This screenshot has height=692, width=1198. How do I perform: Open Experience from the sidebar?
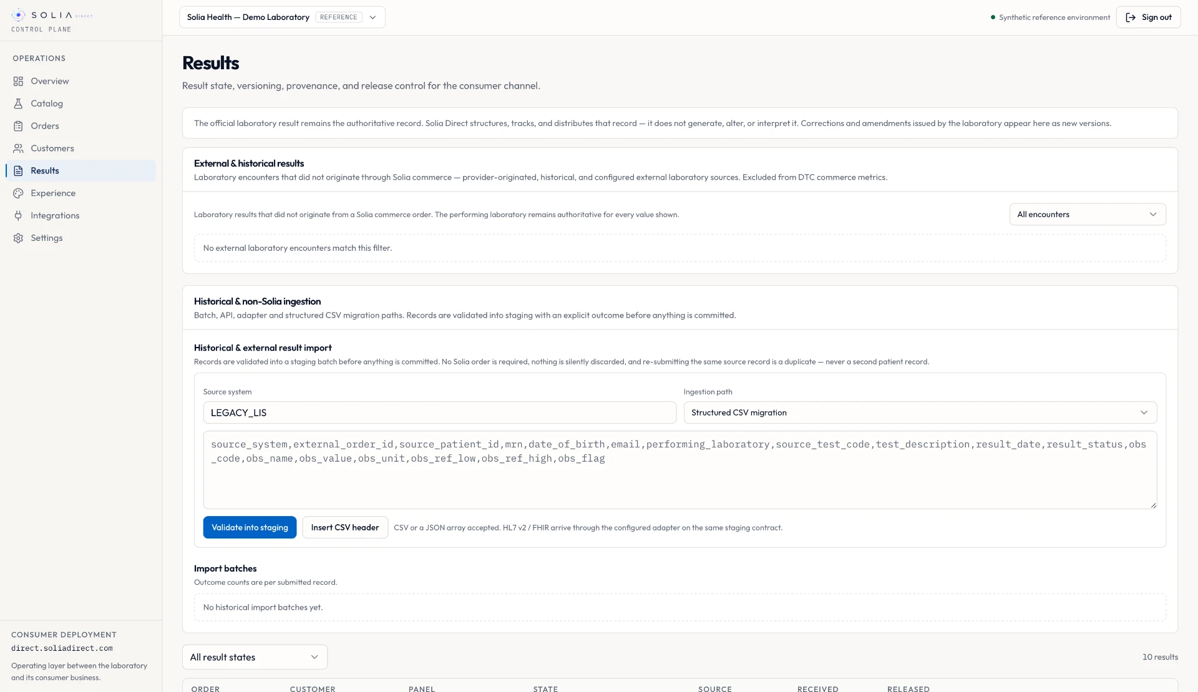(x=80, y=193)
